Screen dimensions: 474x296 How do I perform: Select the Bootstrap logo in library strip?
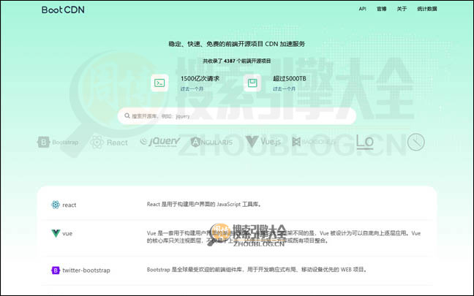[58, 142]
